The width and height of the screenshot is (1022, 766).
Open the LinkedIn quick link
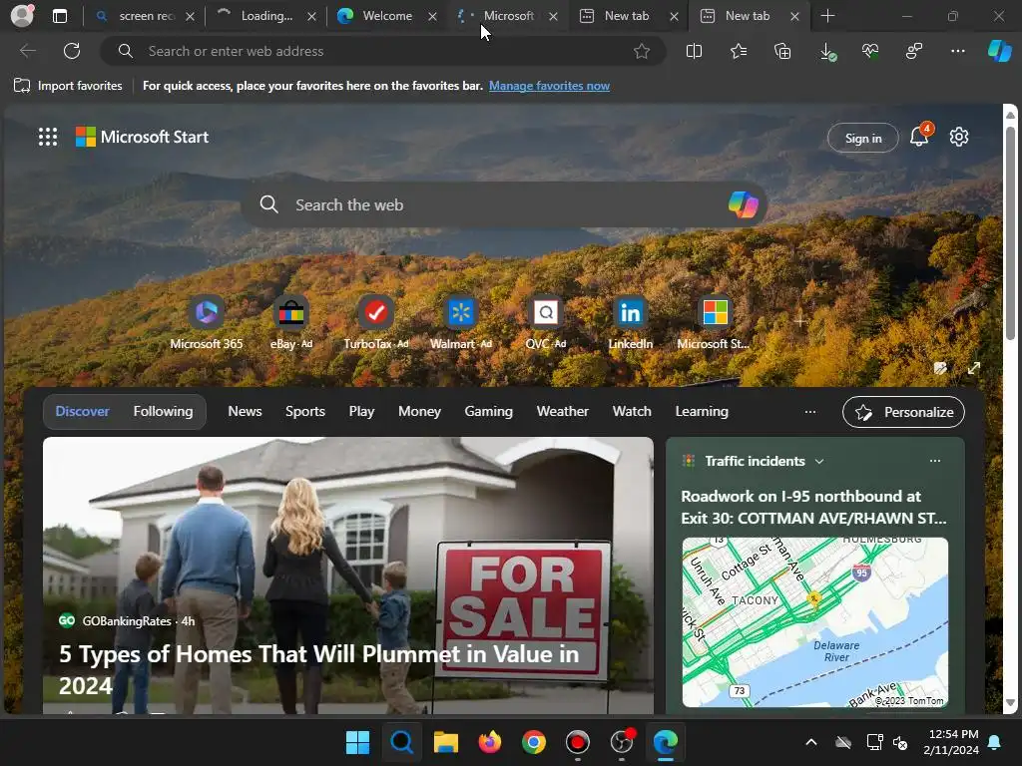pos(631,323)
